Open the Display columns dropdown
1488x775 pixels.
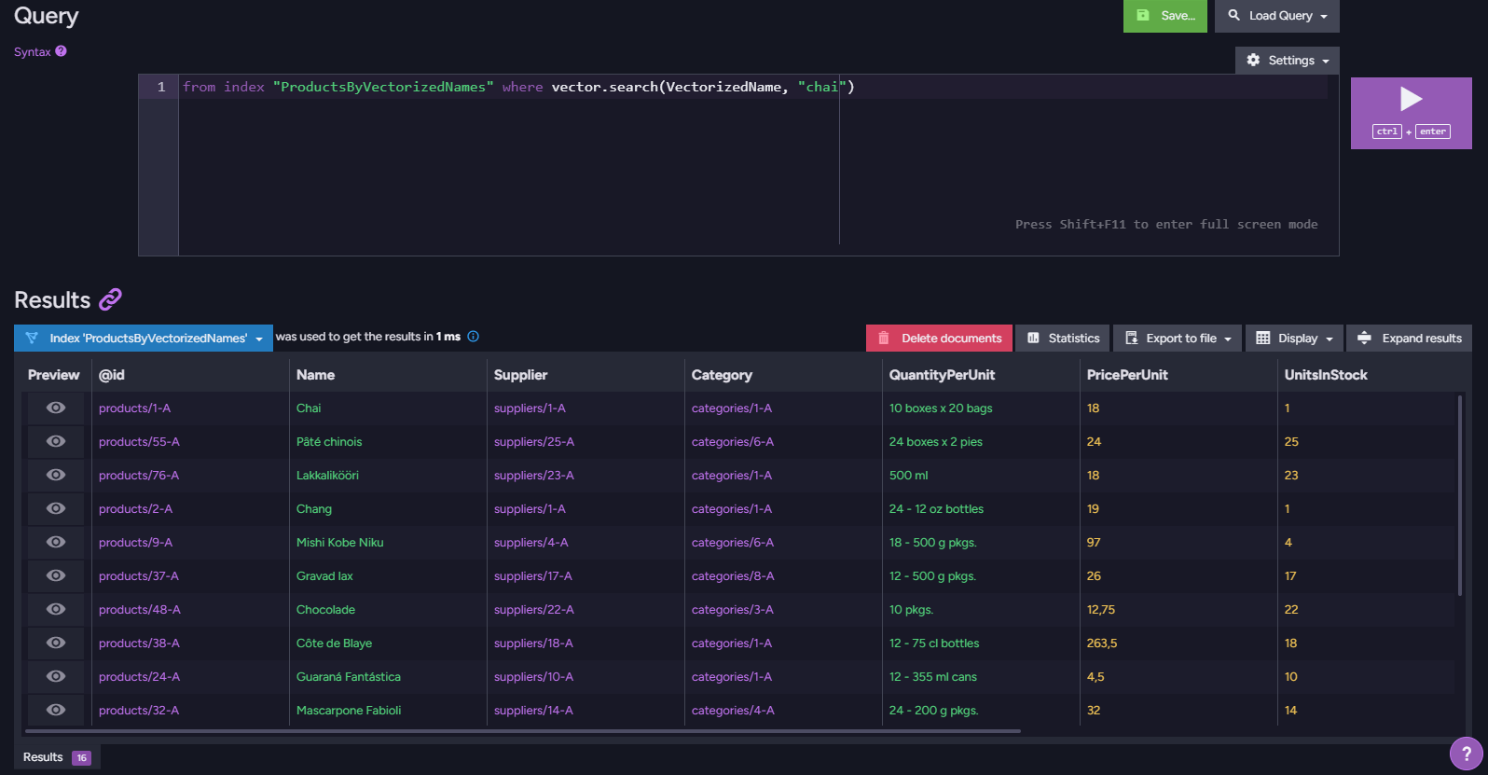point(1294,339)
